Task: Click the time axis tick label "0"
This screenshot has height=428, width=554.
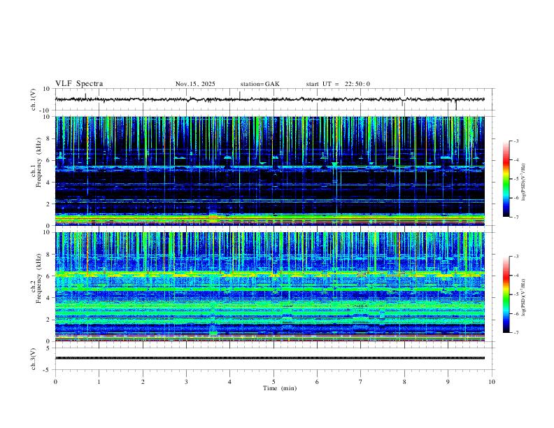Action: tap(55, 382)
